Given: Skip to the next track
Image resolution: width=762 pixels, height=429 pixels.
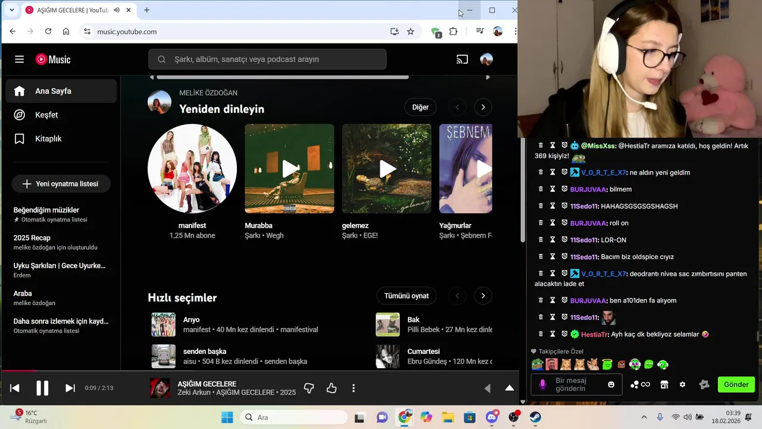Looking at the screenshot, I should pos(70,388).
